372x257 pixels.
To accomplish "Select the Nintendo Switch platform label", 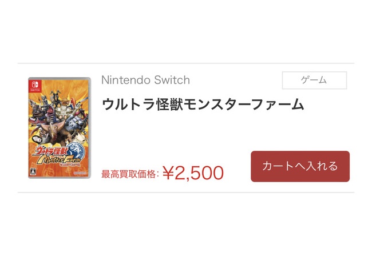I will point(145,80).
